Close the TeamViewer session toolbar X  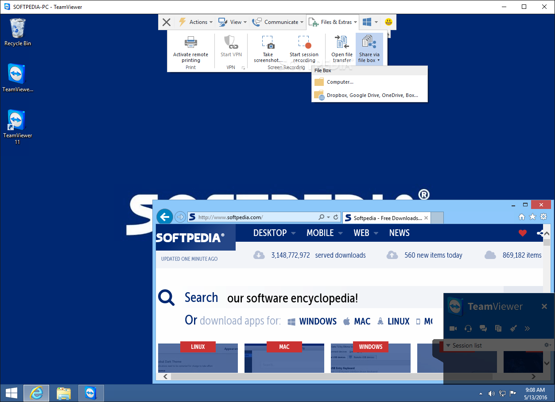click(x=167, y=22)
